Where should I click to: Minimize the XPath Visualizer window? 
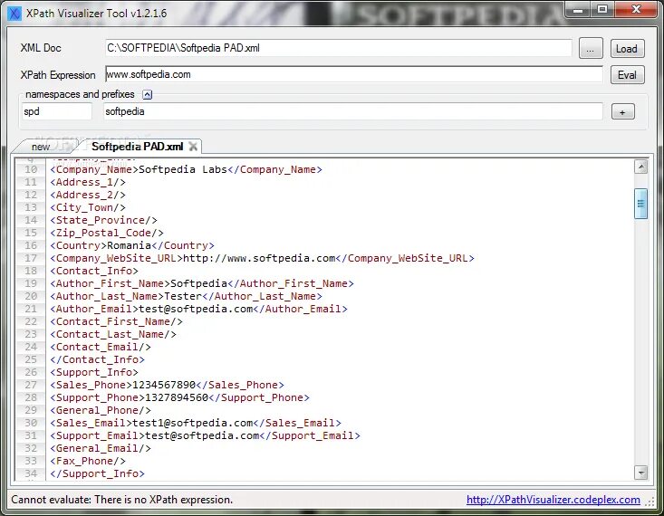point(580,10)
